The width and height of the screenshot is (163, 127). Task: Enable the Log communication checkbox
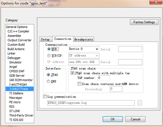click(x=45, y=97)
